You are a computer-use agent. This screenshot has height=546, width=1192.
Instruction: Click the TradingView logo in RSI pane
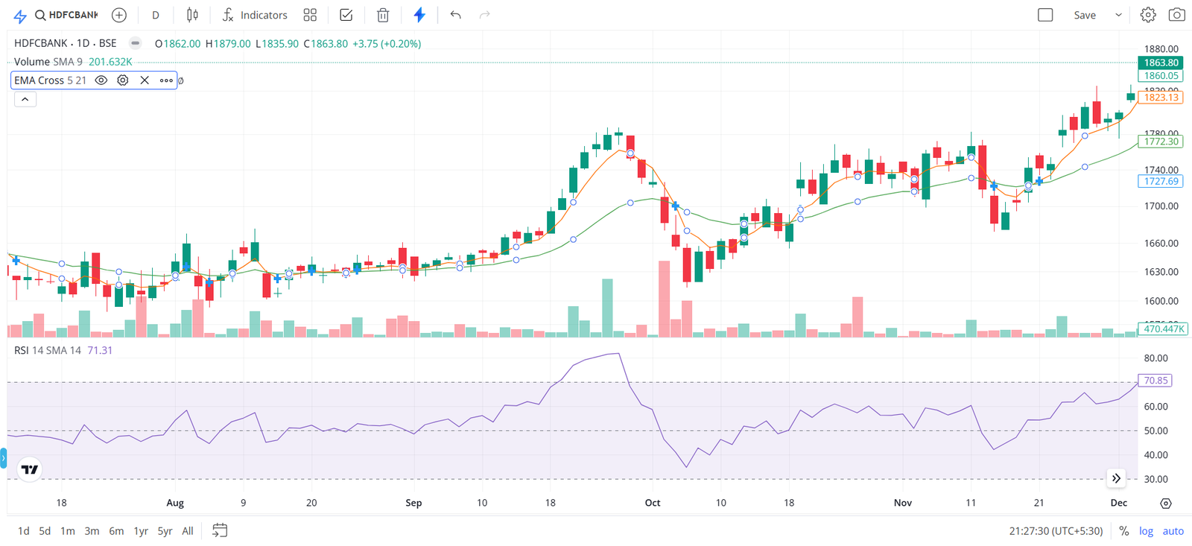coord(30,469)
